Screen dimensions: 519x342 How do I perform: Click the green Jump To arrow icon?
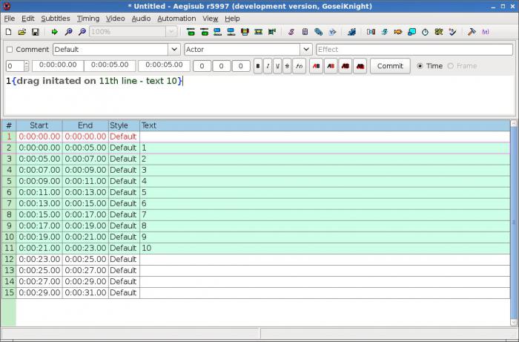[55, 32]
